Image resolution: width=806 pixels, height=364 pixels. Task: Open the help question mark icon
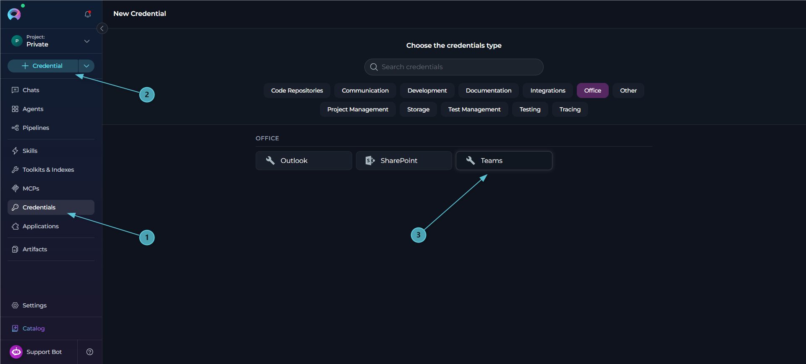pyautogui.click(x=90, y=352)
